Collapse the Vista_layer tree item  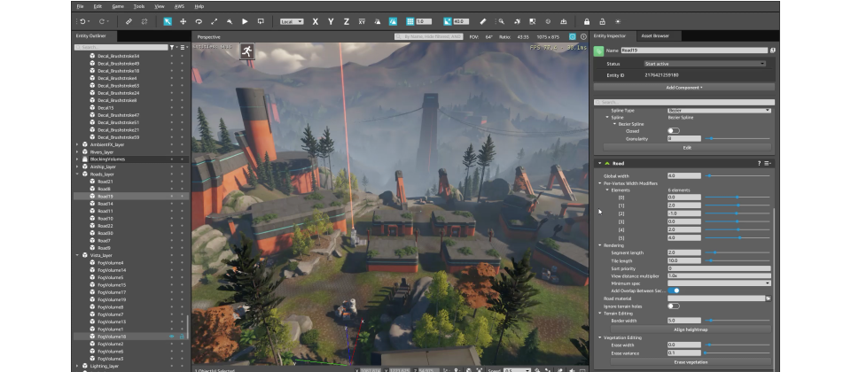(77, 255)
